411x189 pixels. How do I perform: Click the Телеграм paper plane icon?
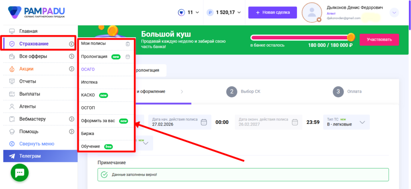pyautogui.click(x=12, y=156)
